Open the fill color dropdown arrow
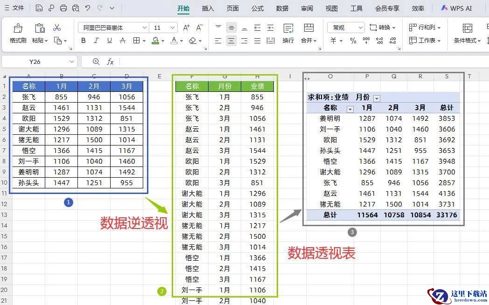This screenshot has width=489, height=305. [x=163, y=41]
